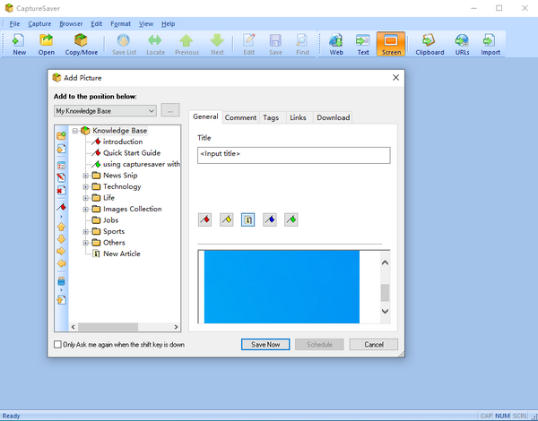
Task: Open the Import toolbar tool
Action: (490, 44)
